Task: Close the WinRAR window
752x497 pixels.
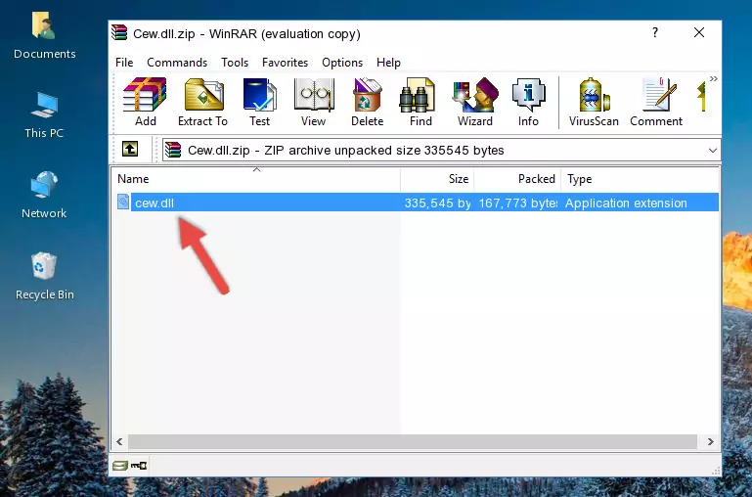Action: 699,32
